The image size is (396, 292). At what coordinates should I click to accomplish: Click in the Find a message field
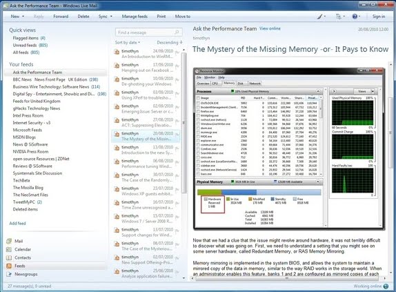tap(148, 32)
